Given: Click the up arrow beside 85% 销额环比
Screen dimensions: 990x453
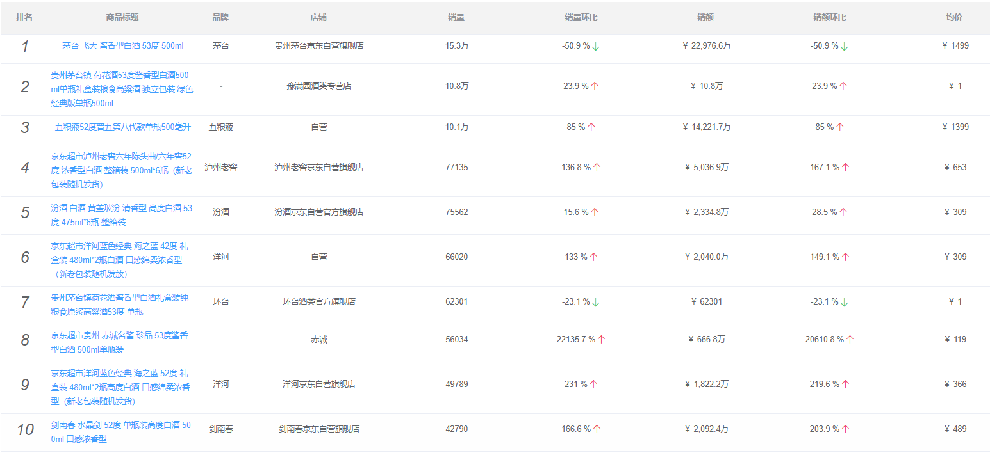Looking at the screenshot, I should (840, 127).
